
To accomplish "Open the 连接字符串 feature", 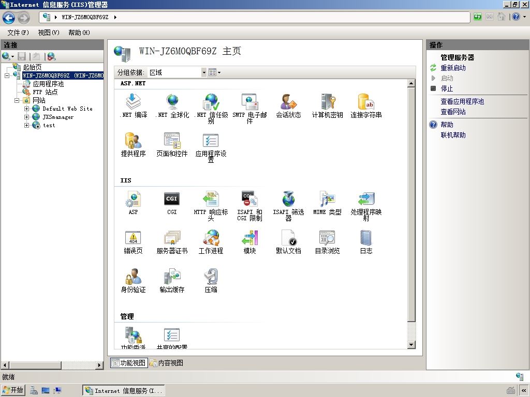I will (x=366, y=105).
